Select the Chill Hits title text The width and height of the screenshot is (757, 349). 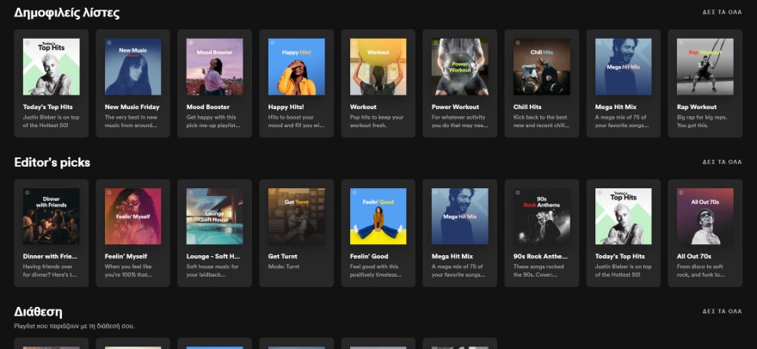[x=527, y=107]
